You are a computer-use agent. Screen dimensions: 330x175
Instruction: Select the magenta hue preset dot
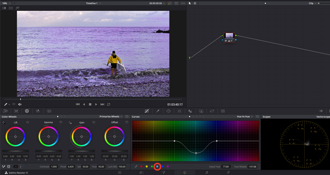click(x=168, y=167)
